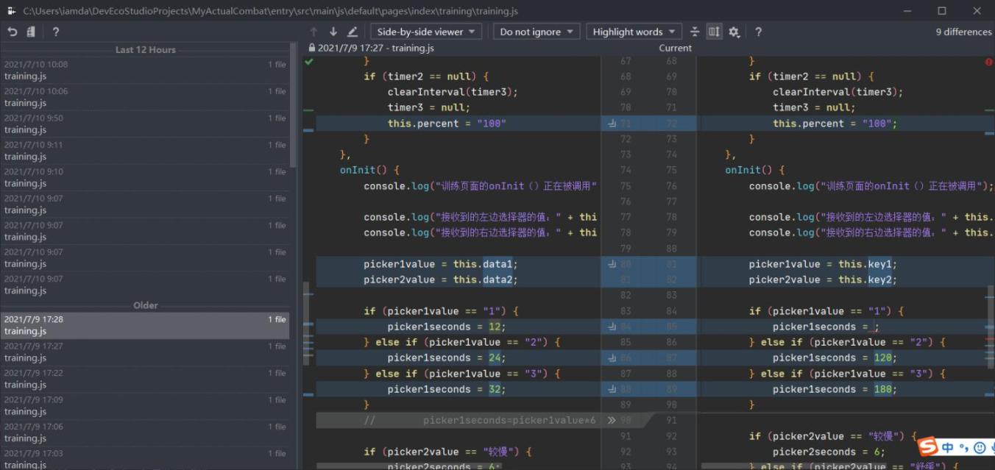Expand the folded fragment with double-arrow marker
The height and width of the screenshot is (470, 995).
click(611, 421)
